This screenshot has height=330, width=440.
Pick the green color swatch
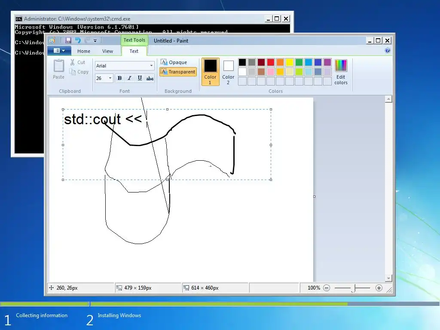tap(299, 62)
